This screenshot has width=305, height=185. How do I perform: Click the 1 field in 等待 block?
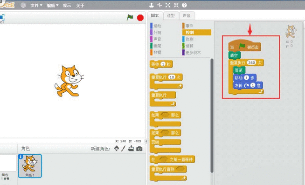(x=163, y=64)
